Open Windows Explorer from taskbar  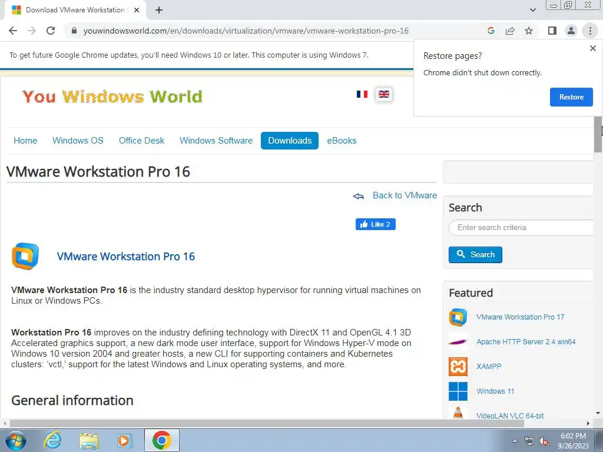coord(88,440)
